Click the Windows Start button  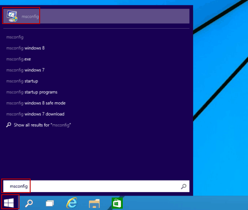[x=9, y=203]
